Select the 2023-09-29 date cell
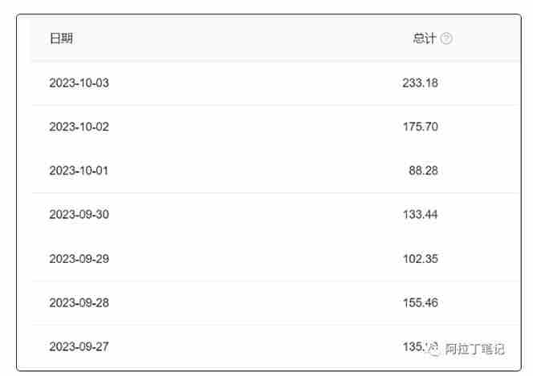533x376 pixels. (79, 259)
